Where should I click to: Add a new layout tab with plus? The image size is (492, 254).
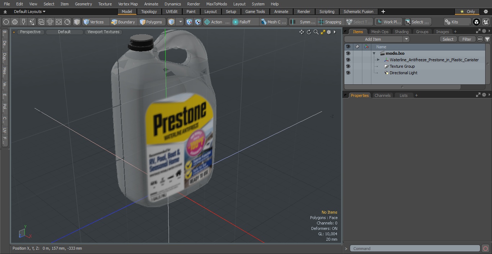[x=383, y=12]
